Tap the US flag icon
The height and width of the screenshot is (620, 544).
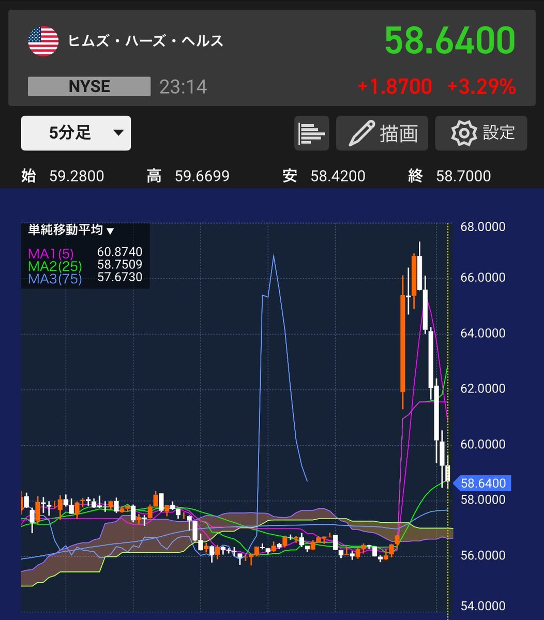click(x=43, y=41)
